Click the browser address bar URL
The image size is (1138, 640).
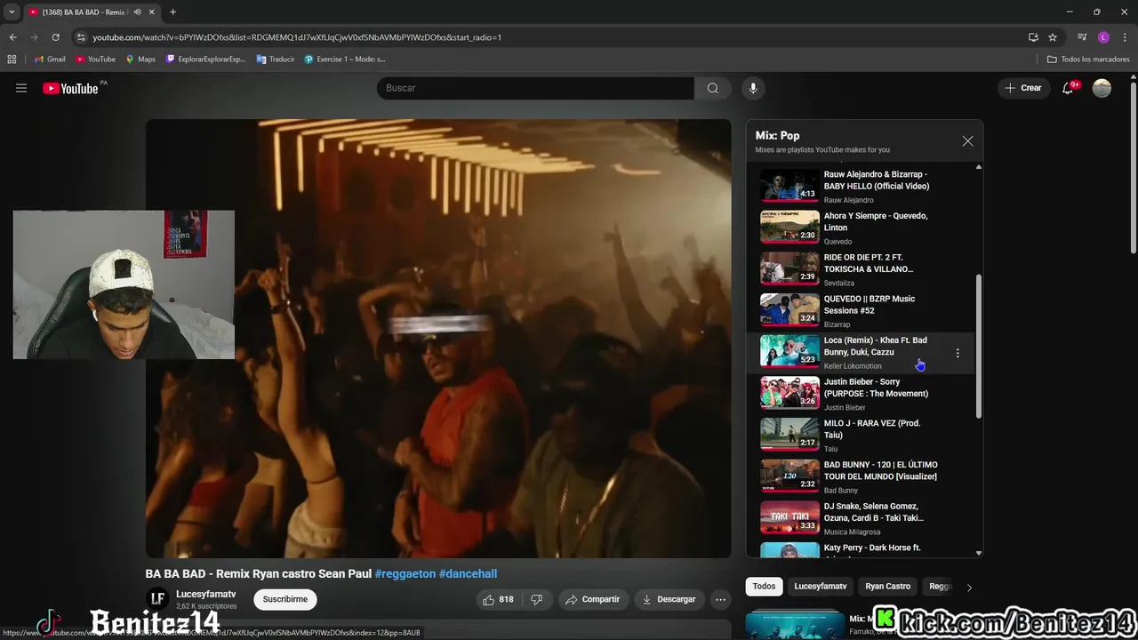297,37
